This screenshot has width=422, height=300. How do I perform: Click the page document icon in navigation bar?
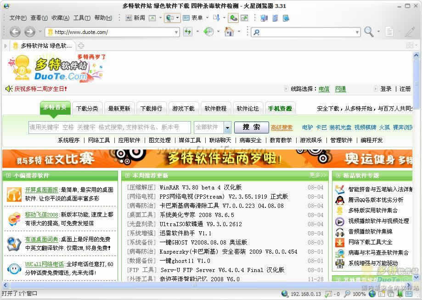pyautogui.click(x=389, y=32)
